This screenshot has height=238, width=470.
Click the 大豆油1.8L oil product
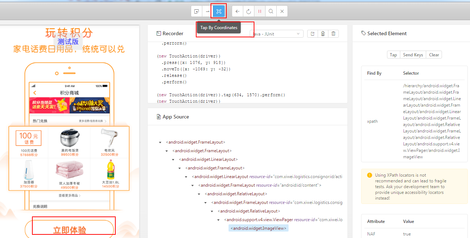point(110,174)
